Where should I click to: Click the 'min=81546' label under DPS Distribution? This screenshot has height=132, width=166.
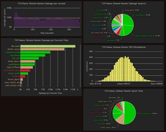96,84
